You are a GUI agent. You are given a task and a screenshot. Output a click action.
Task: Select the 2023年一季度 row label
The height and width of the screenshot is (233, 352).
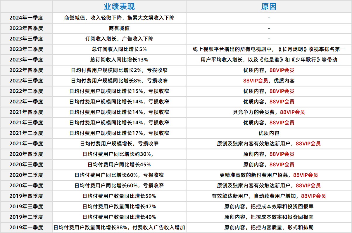pyautogui.click(x=26, y=60)
